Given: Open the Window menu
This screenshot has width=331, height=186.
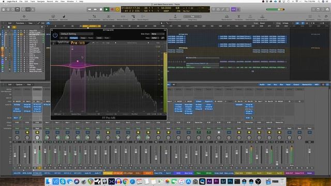Looking at the screenshot, I should click(x=70, y=1).
